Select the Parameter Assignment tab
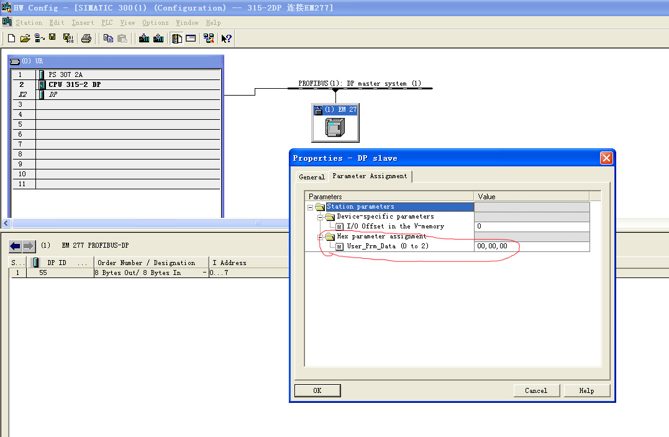Screen dimensions: 669x437 click(370, 176)
